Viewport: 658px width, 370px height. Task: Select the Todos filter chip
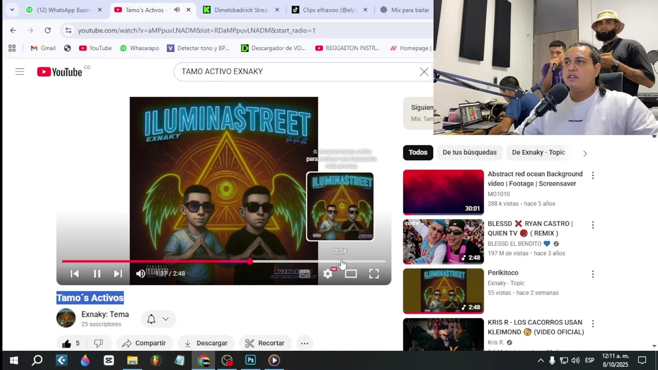(418, 153)
